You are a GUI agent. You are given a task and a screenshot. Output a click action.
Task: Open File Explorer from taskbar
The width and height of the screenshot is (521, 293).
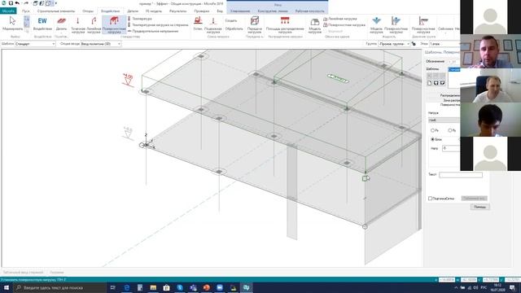[153, 287]
